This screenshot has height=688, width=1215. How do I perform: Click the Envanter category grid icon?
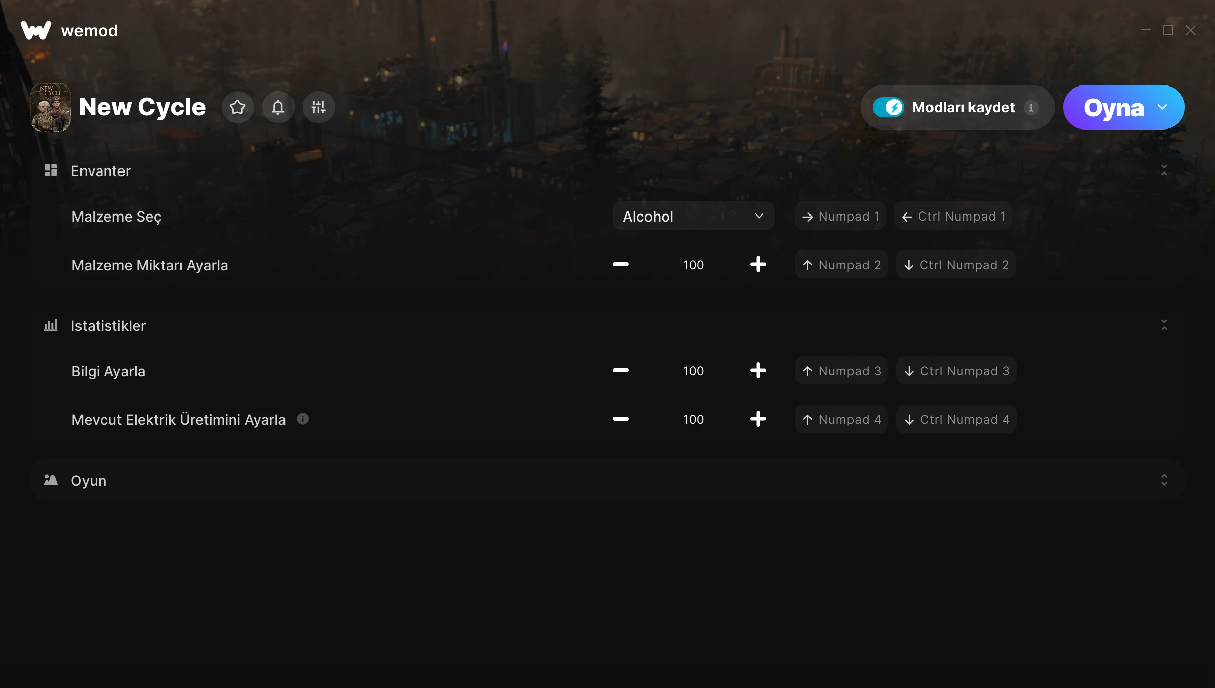point(51,170)
